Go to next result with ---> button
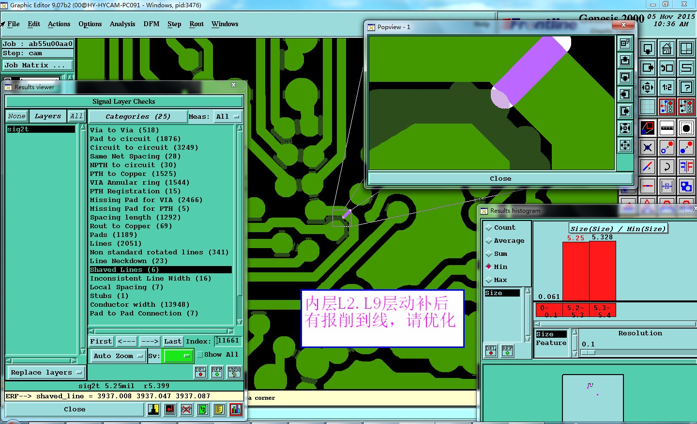This screenshot has height=424, width=697. pos(150,342)
